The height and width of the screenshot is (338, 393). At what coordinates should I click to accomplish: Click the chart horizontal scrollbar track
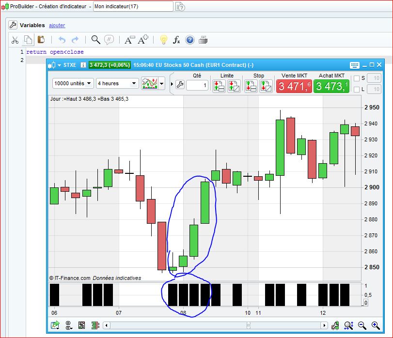tap(215, 325)
